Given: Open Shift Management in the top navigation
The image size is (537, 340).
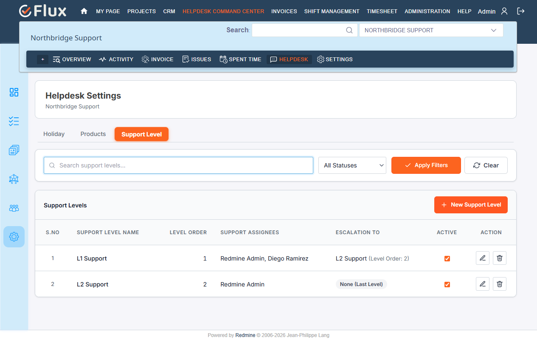Looking at the screenshot, I should pyautogui.click(x=332, y=11).
